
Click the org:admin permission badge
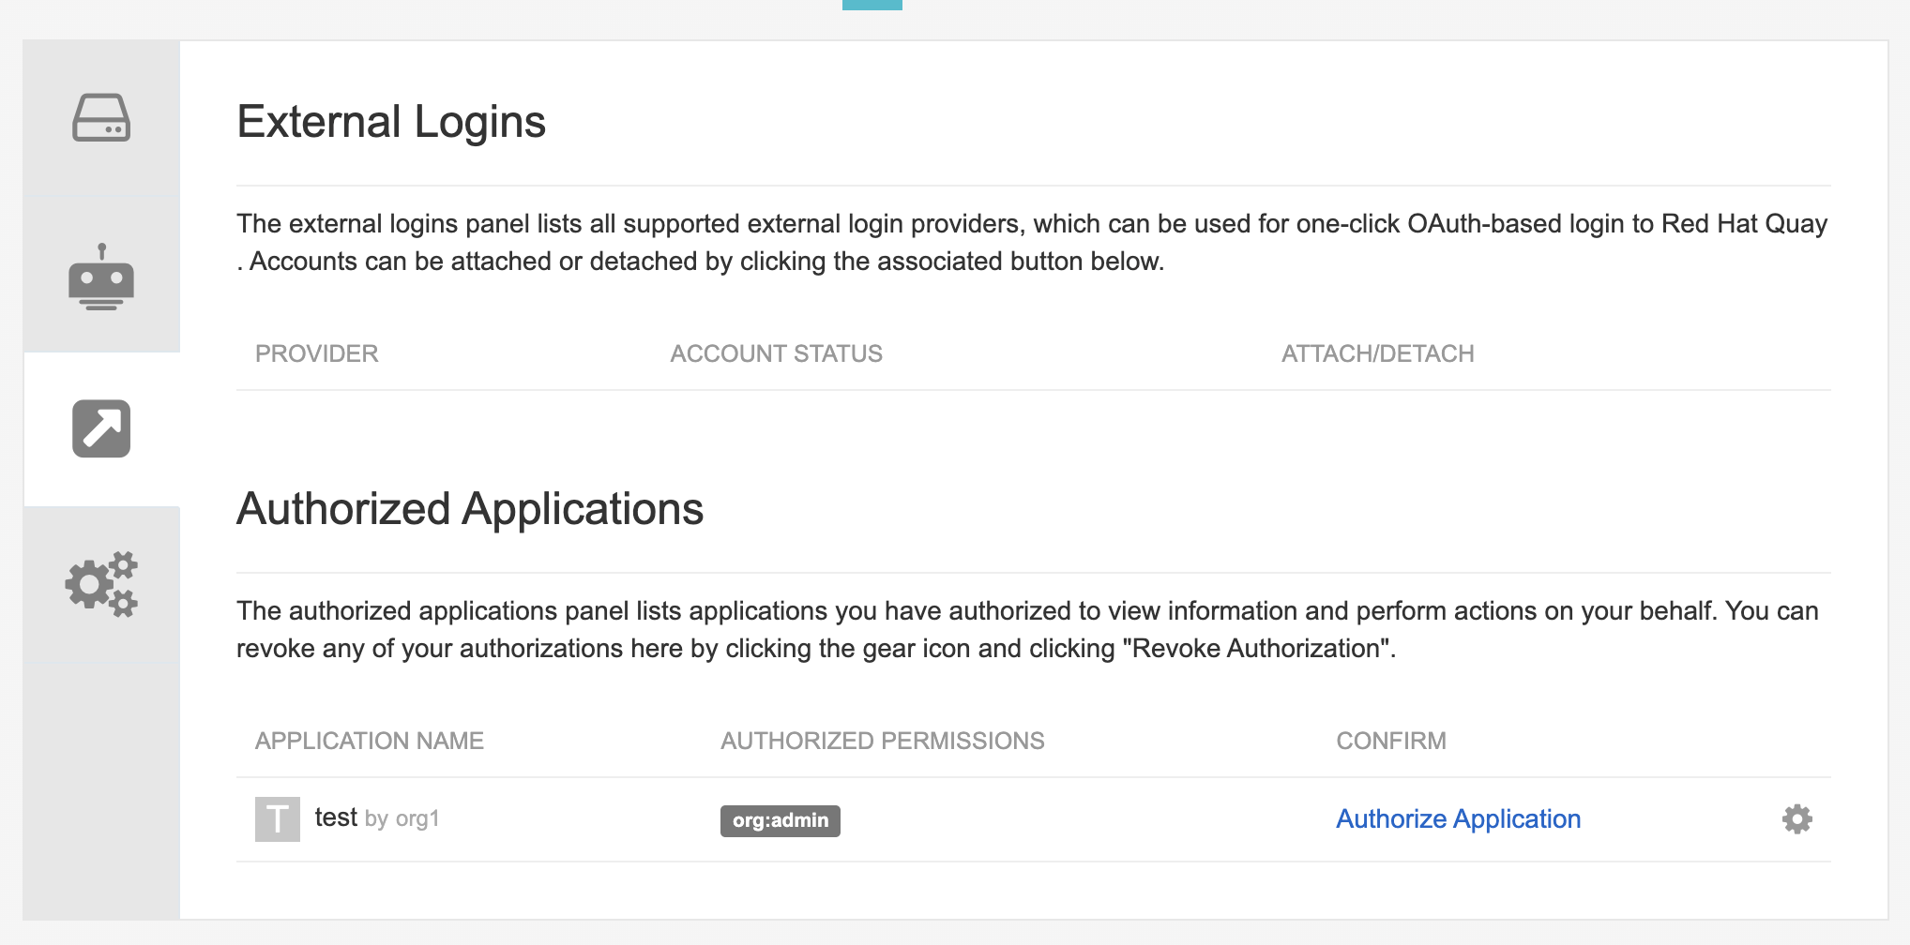(780, 820)
